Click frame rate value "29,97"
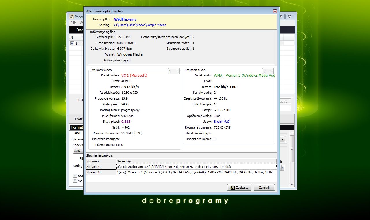Viewport: 370px width, 220px height. coord(125,104)
